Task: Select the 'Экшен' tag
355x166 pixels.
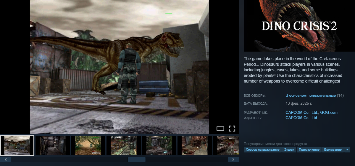Action: 289,150
